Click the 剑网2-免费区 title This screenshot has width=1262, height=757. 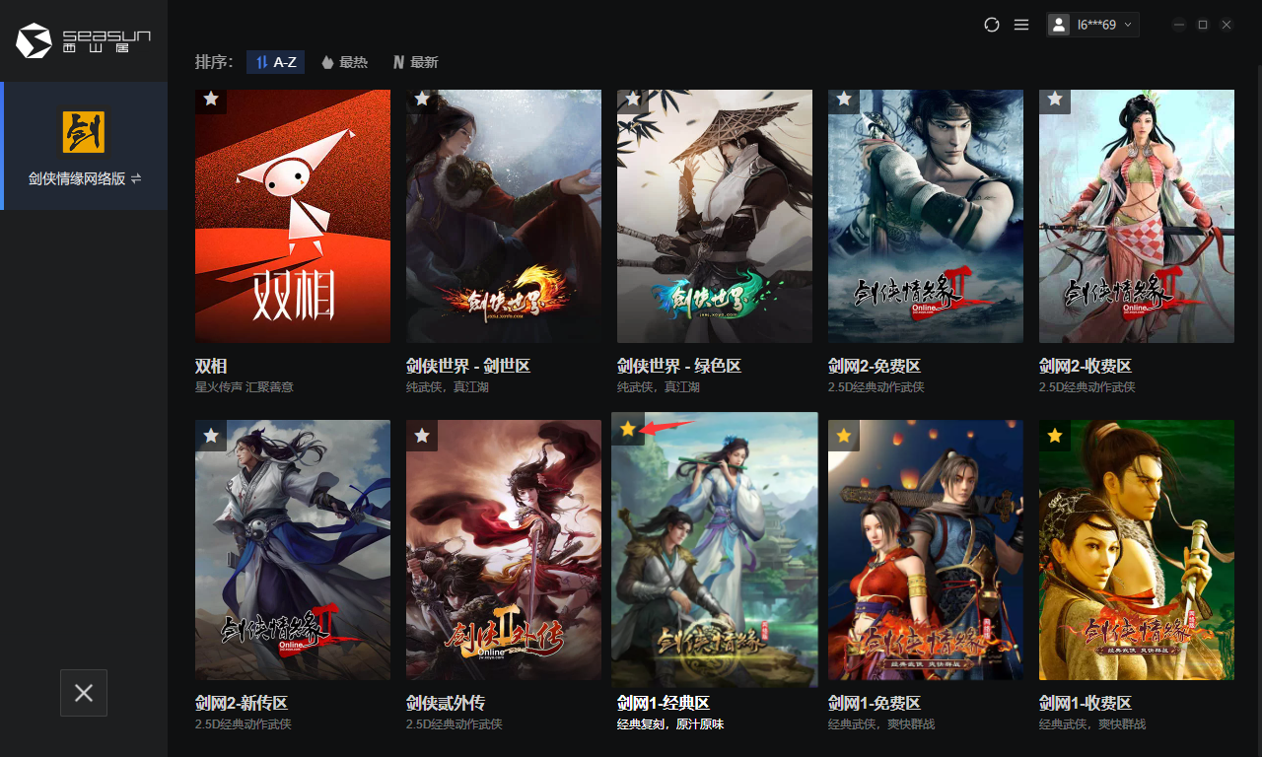(875, 366)
